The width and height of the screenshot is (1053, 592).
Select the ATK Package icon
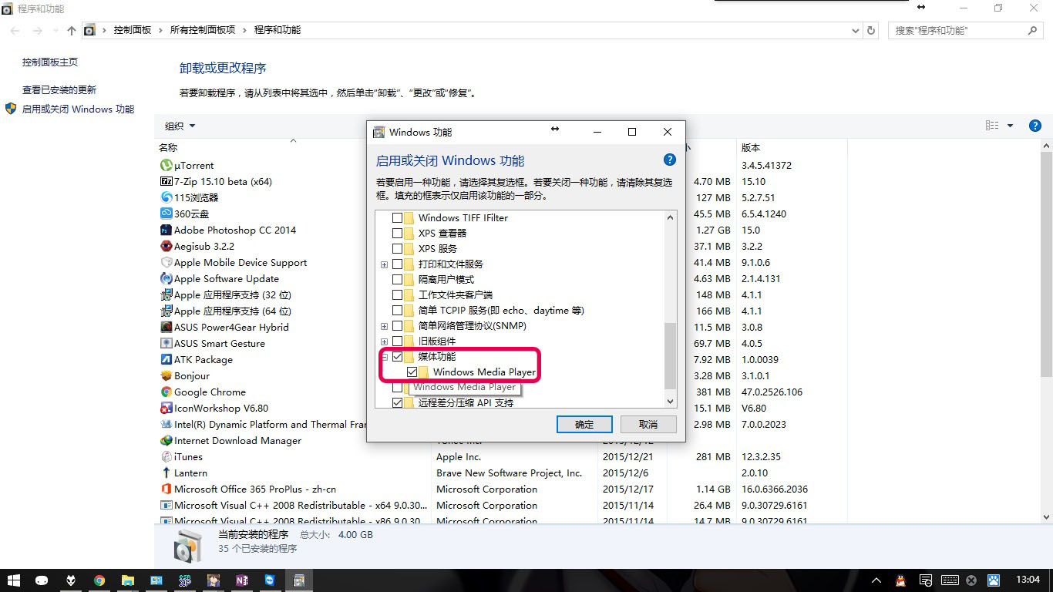(166, 359)
